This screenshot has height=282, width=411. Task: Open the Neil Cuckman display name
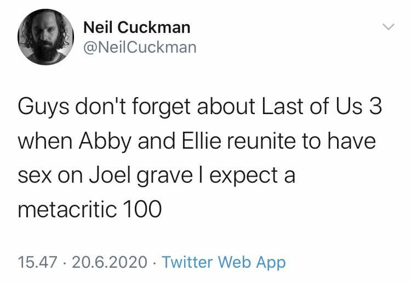136,27
